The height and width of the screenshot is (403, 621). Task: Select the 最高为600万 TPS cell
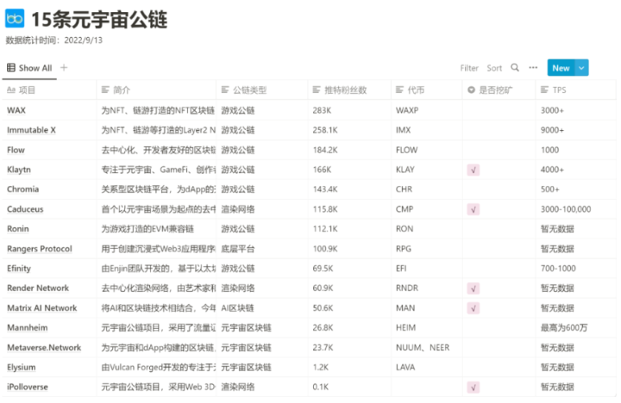(x=576, y=328)
